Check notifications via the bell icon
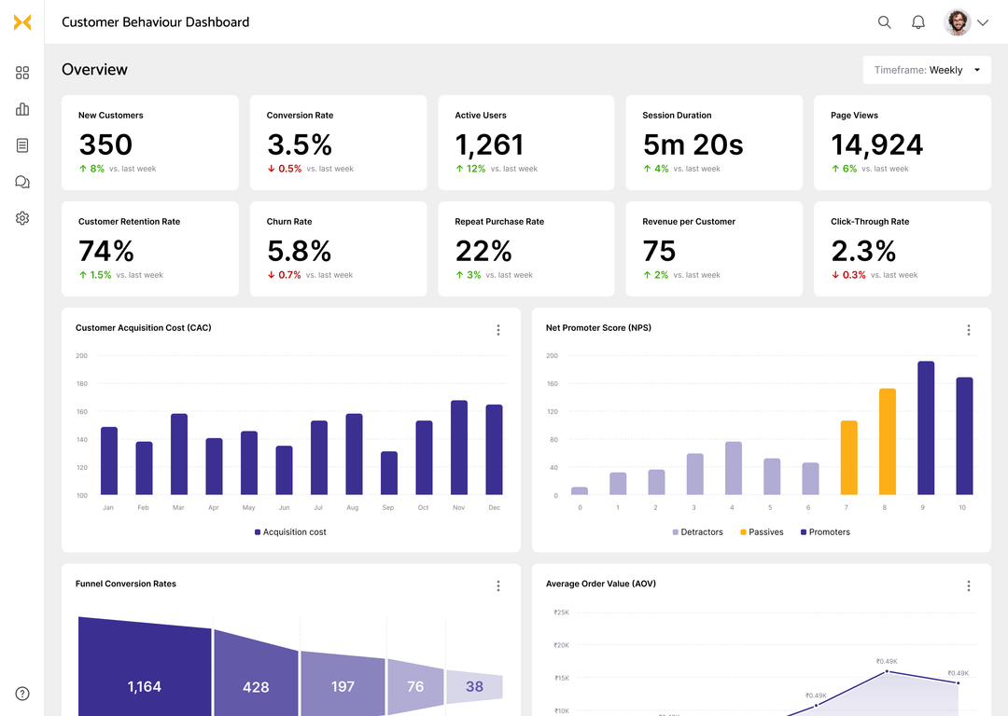The height and width of the screenshot is (716, 1008). pos(917,21)
